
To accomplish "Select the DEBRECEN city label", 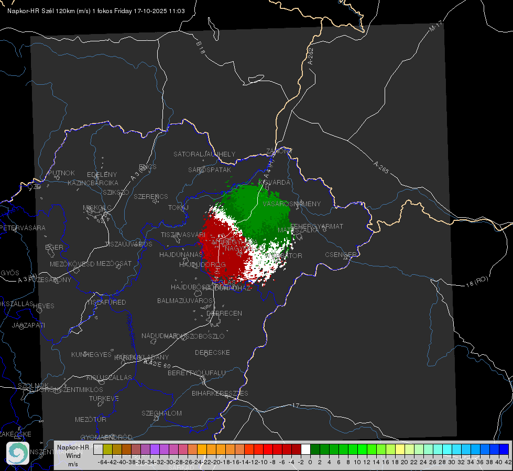I will pos(224,313).
